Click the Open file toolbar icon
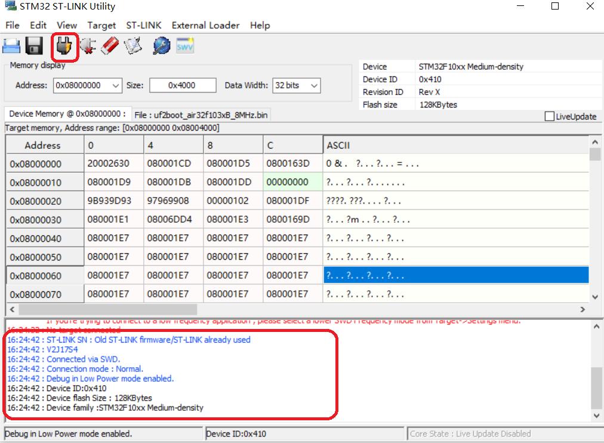 [11, 47]
